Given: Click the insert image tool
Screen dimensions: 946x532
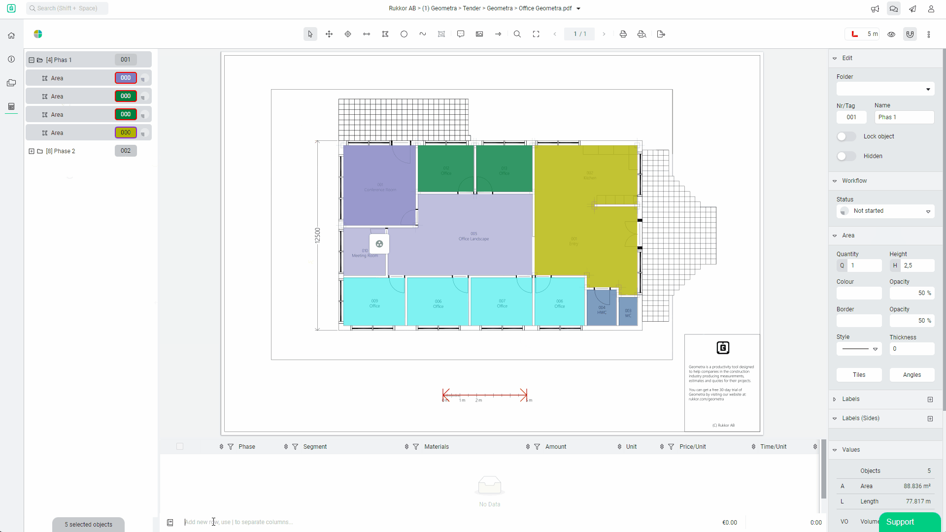Looking at the screenshot, I should (479, 34).
